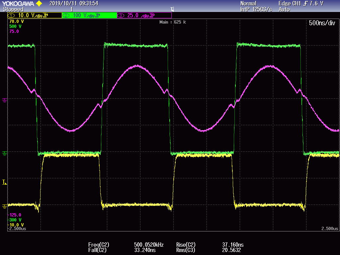Click the circled 1 channel number icon

tap(11, 15)
